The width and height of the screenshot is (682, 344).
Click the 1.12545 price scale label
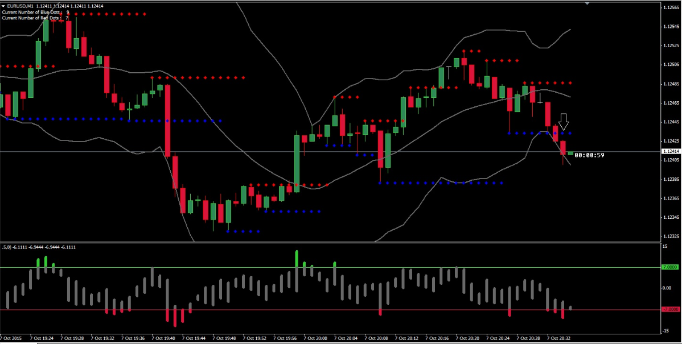(671, 27)
